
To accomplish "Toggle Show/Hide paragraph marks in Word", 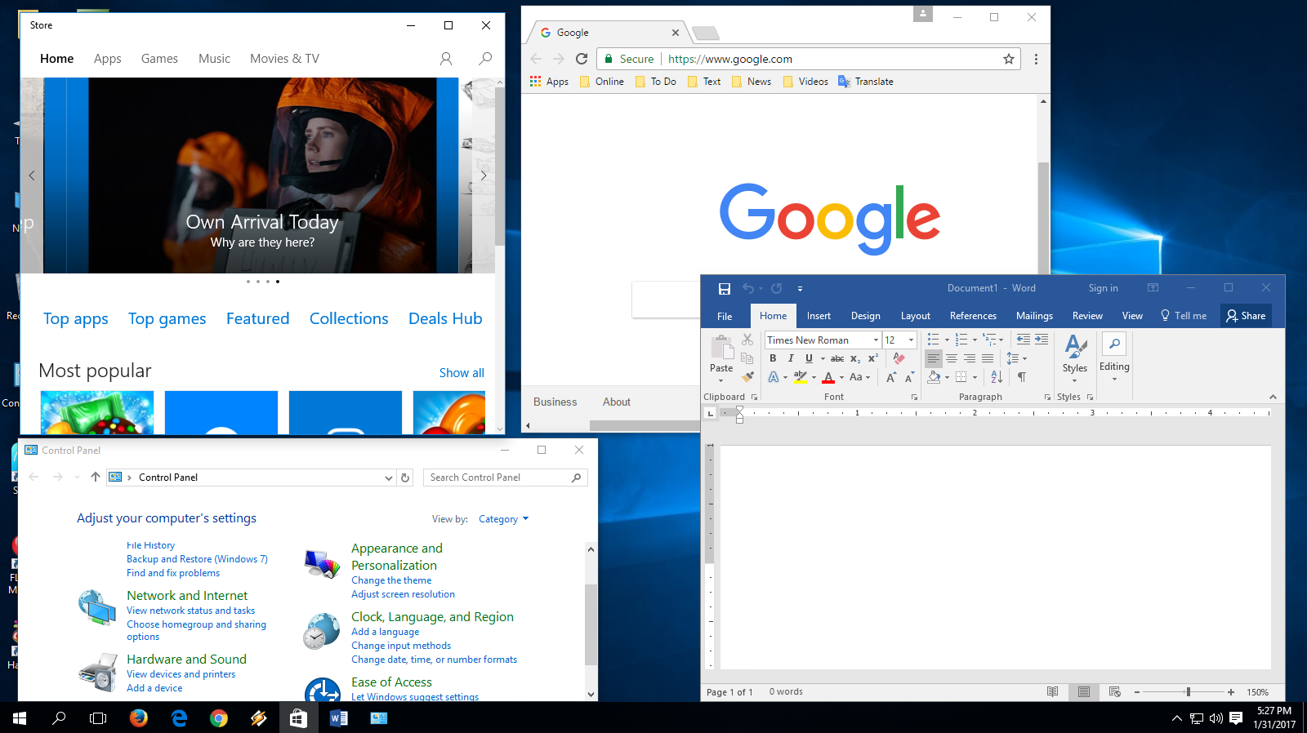I will pyautogui.click(x=1022, y=377).
